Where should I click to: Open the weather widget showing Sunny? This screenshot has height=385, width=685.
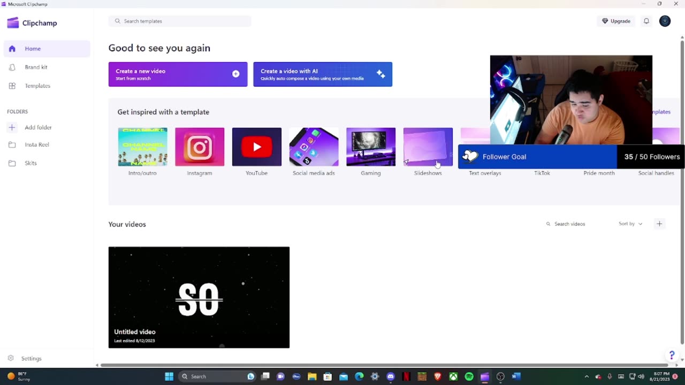[19, 376]
